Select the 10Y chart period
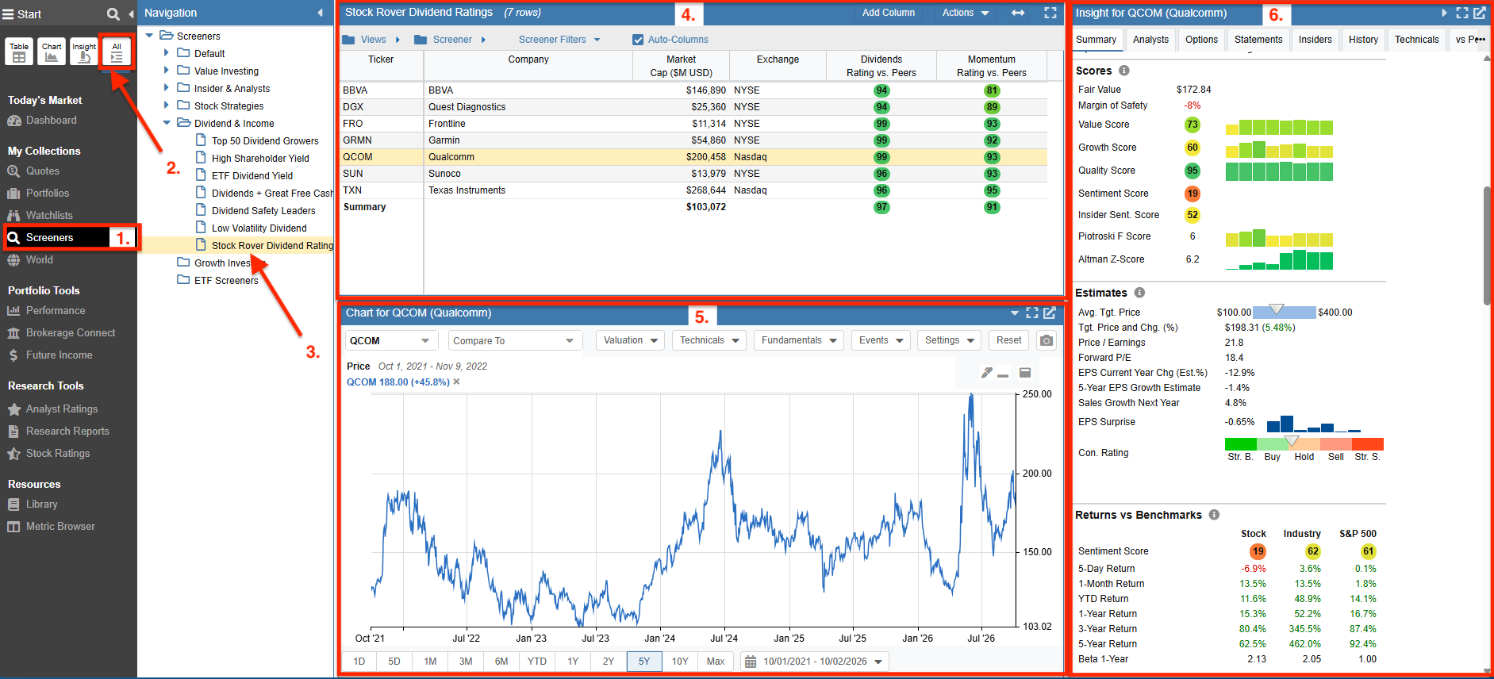1494x679 pixels. click(680, 662)
